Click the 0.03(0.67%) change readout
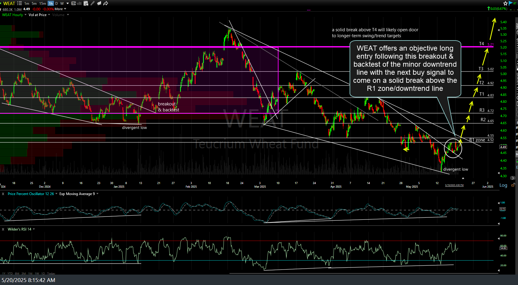 497,9
